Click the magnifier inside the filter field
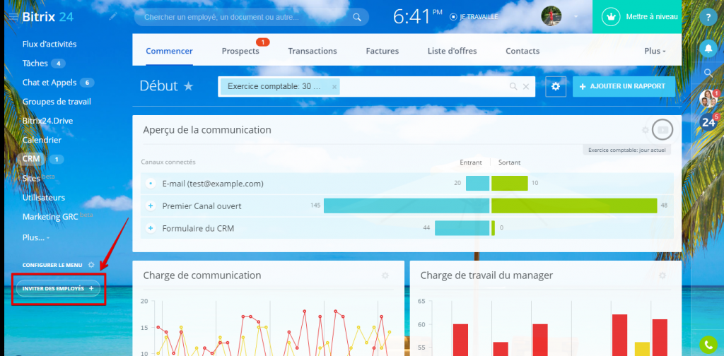Image resolution: width=724 pixels, height=356 pixels. click(513, 86)
